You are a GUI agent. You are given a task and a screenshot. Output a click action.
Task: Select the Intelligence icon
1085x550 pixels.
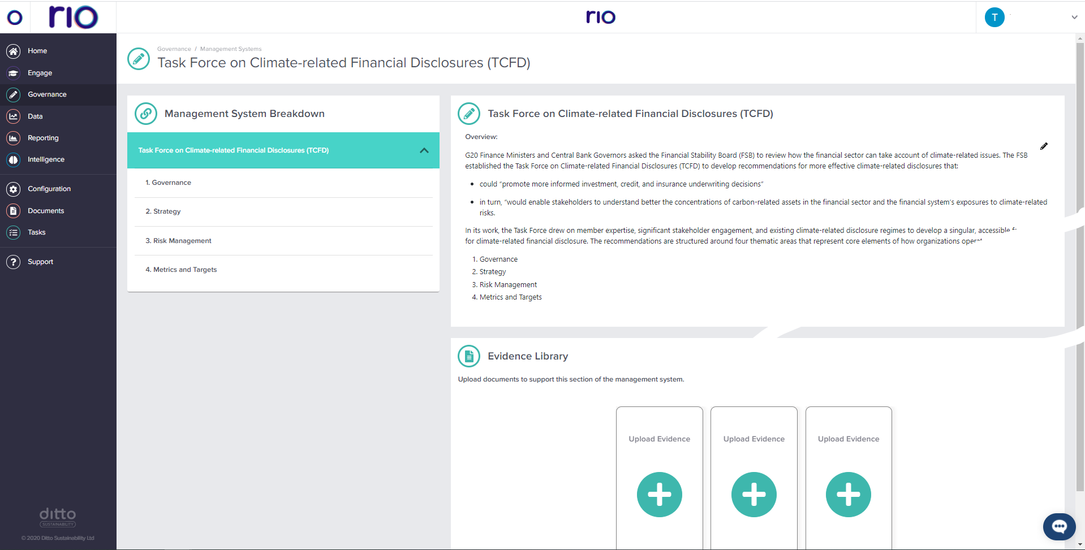[12, 159]
